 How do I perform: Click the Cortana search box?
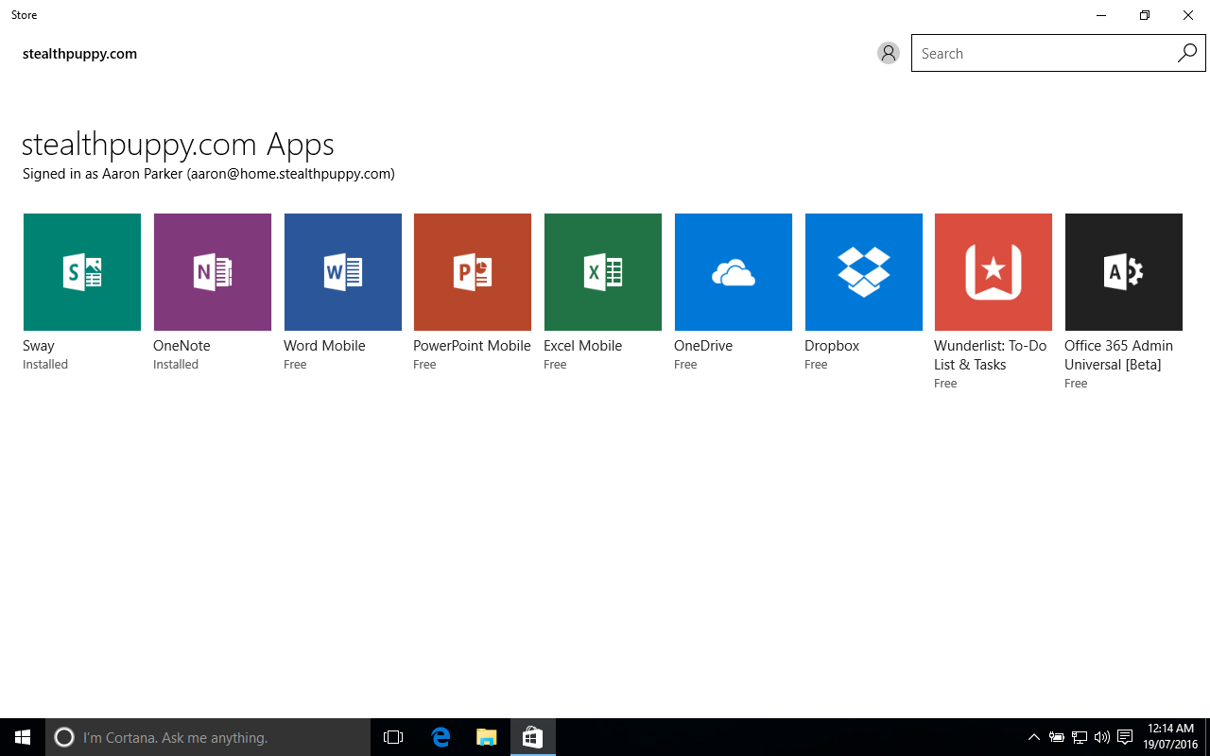pyautogui.click(x=208, y=737)
